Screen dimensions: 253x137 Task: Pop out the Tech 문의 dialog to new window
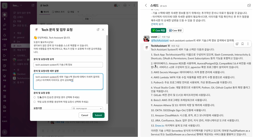(98, 30)
